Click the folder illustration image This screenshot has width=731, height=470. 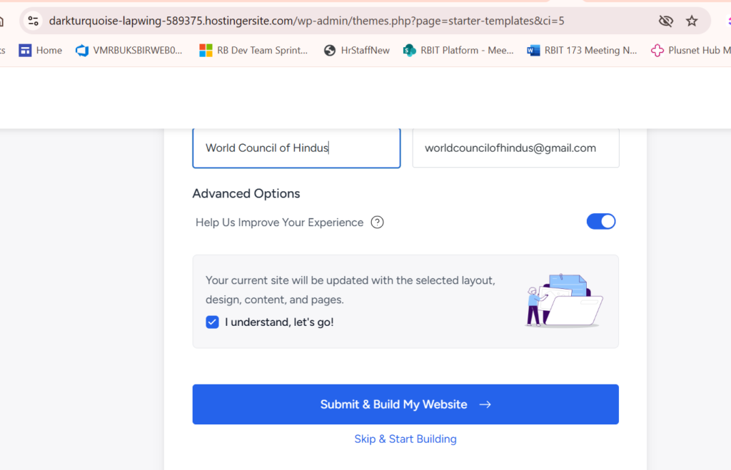point(564,301)
